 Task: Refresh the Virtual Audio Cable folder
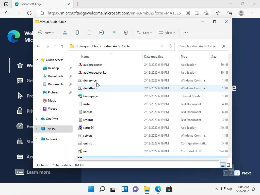170,46
